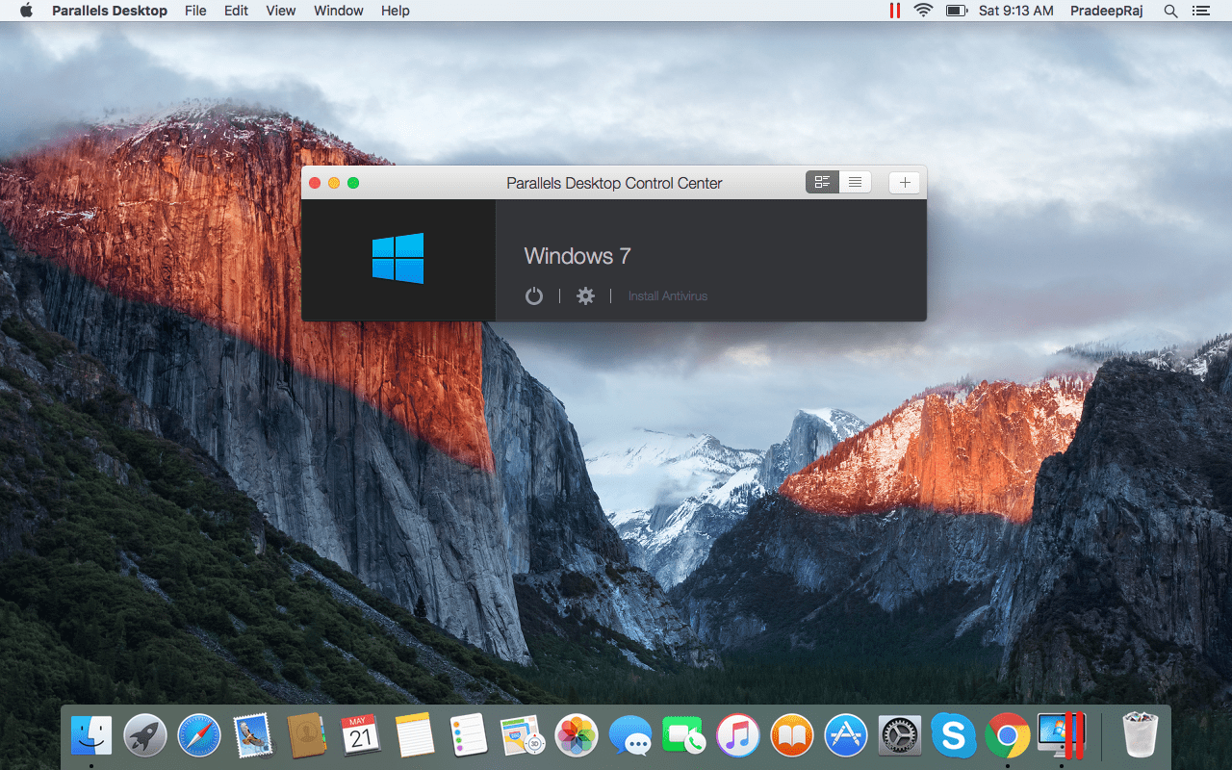1232x770 pixels.
Task: Open Photos app in the Dock
Action: 577,736
